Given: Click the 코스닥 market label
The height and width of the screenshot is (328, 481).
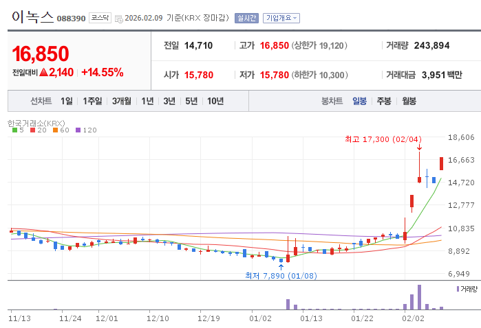Looking at the screenshot, I should coord(100,18).
